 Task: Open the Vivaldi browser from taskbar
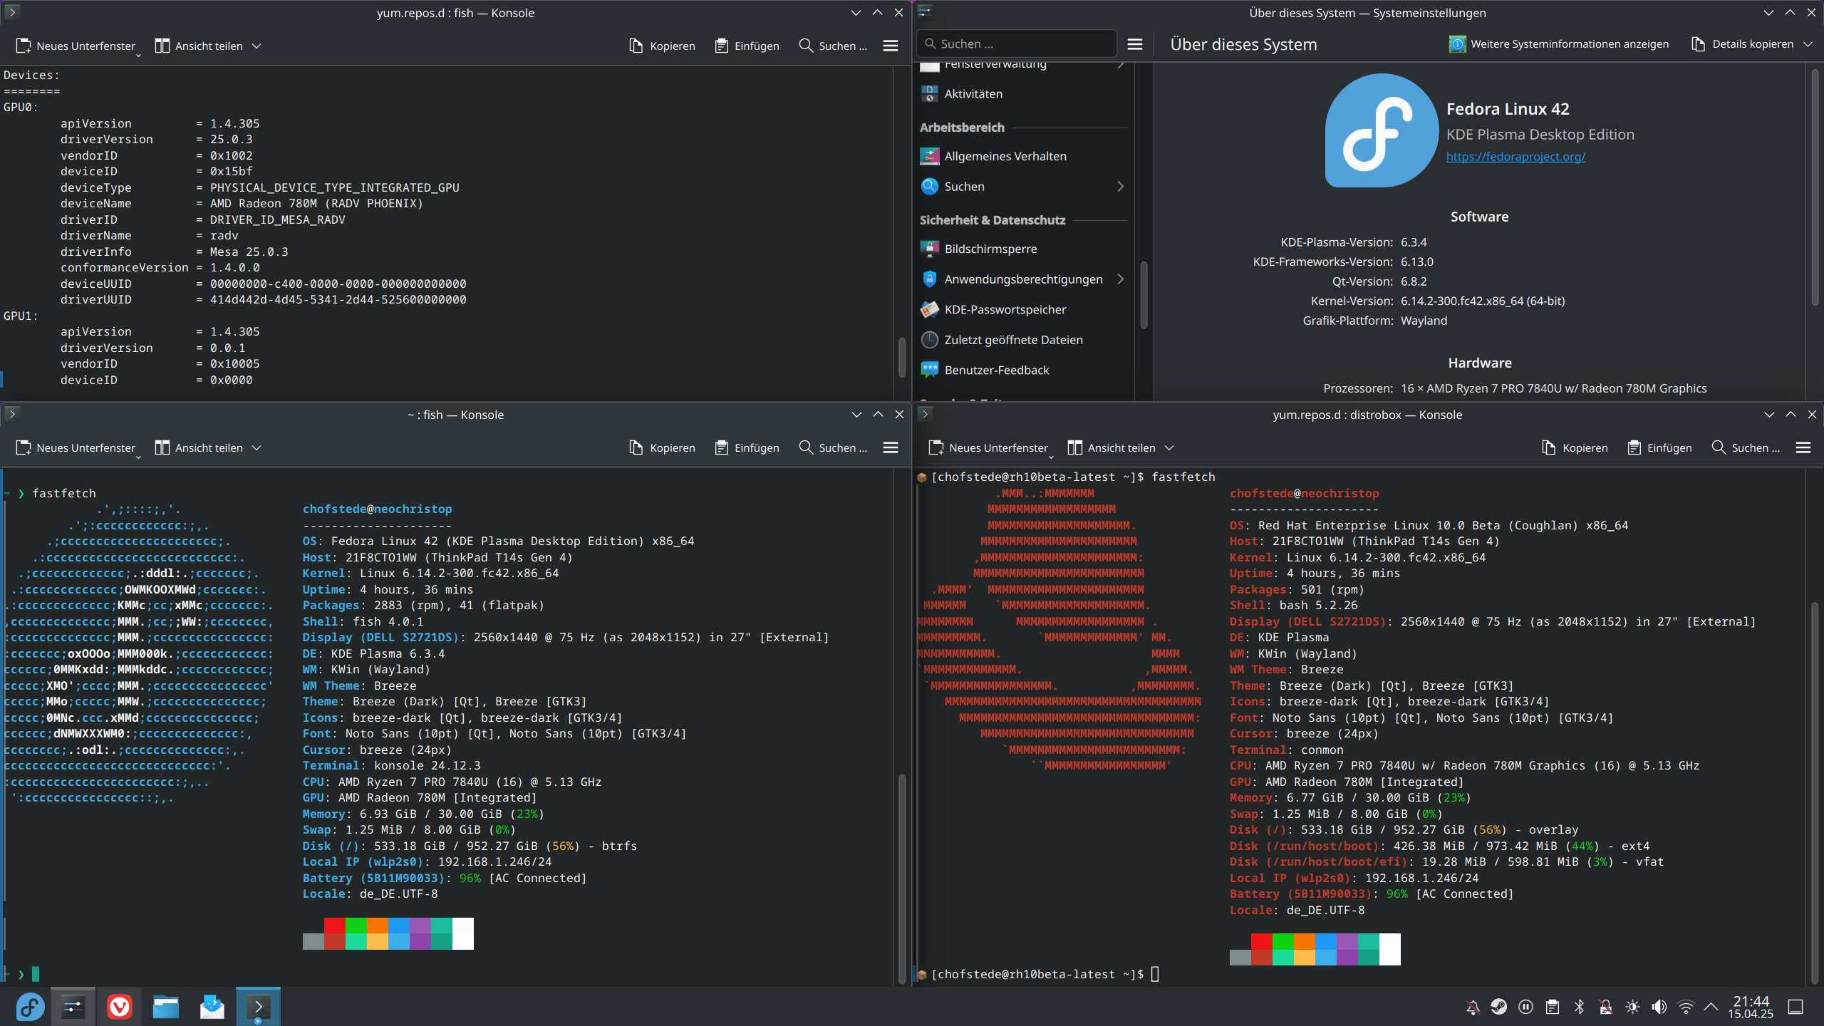(120, 1007)
